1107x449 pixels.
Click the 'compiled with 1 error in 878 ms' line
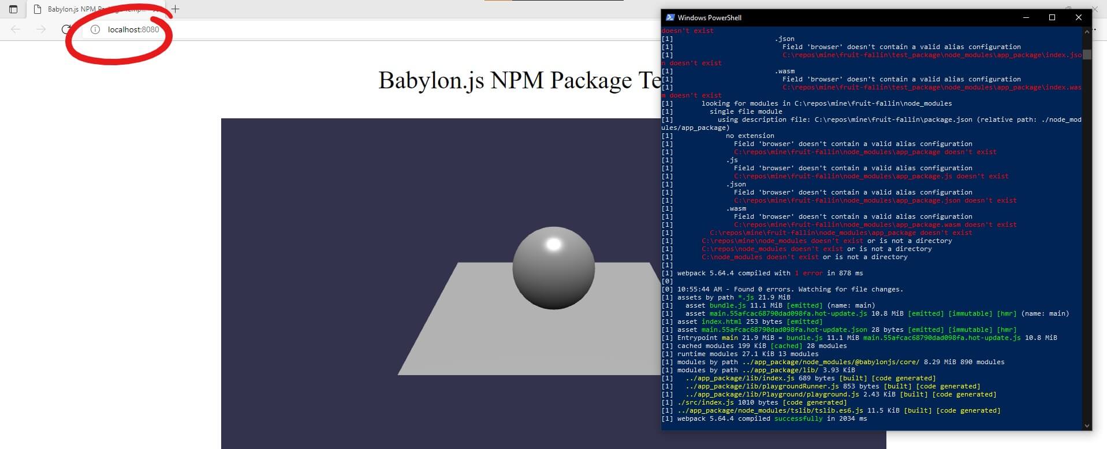(762, 273)
